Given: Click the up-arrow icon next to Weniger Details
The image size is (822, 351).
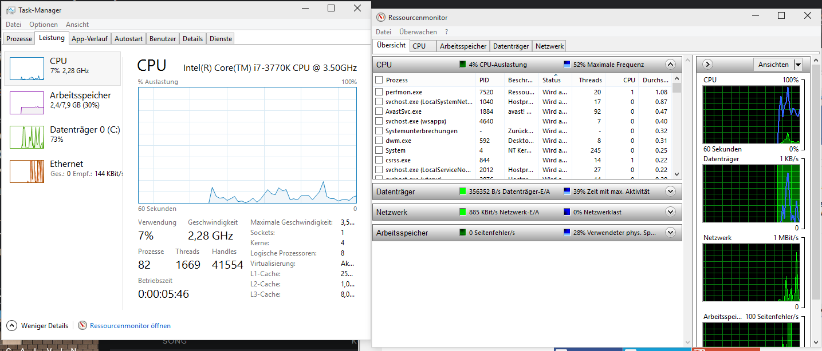Looking at the screenshot, I should pyautogui.click(x=11, y=325).
